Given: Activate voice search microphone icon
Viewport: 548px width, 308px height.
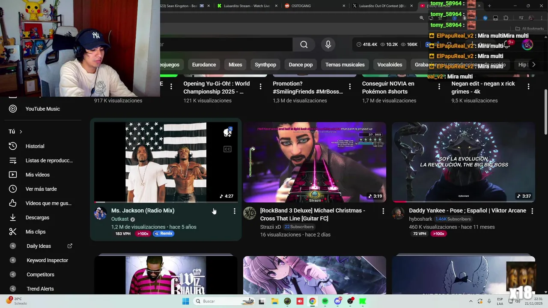Looking at the screenshot, I should [328, 44].
